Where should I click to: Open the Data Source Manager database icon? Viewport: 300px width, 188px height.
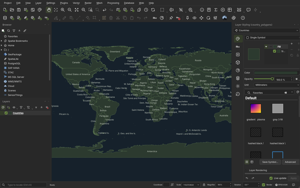point(5,18)
